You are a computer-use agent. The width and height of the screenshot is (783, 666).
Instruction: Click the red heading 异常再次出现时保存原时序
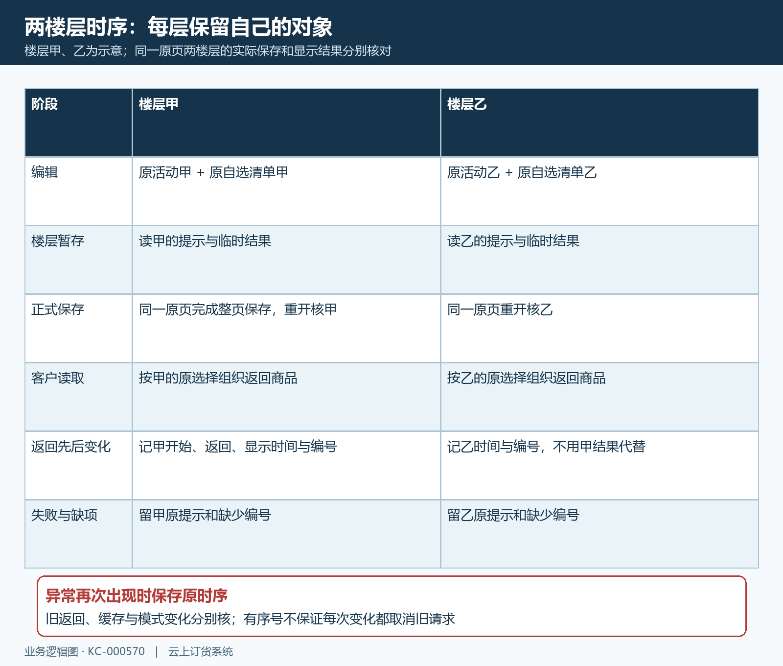coord(137,596)
